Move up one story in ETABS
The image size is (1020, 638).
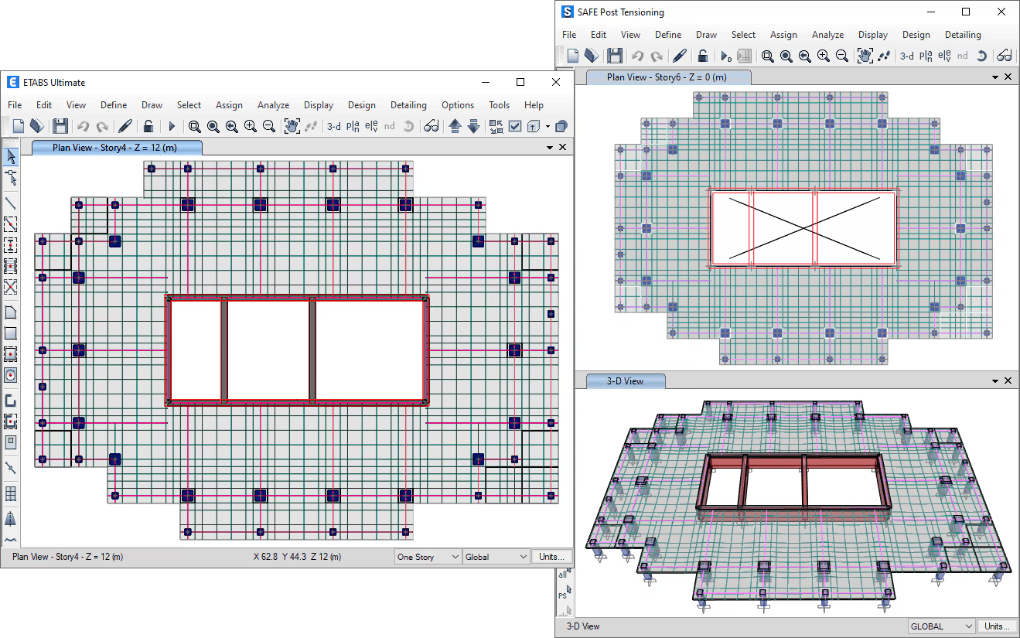coord(455,126)
